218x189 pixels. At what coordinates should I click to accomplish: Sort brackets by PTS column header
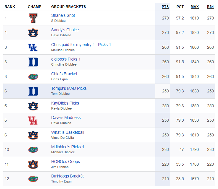(x=165, y=7)
